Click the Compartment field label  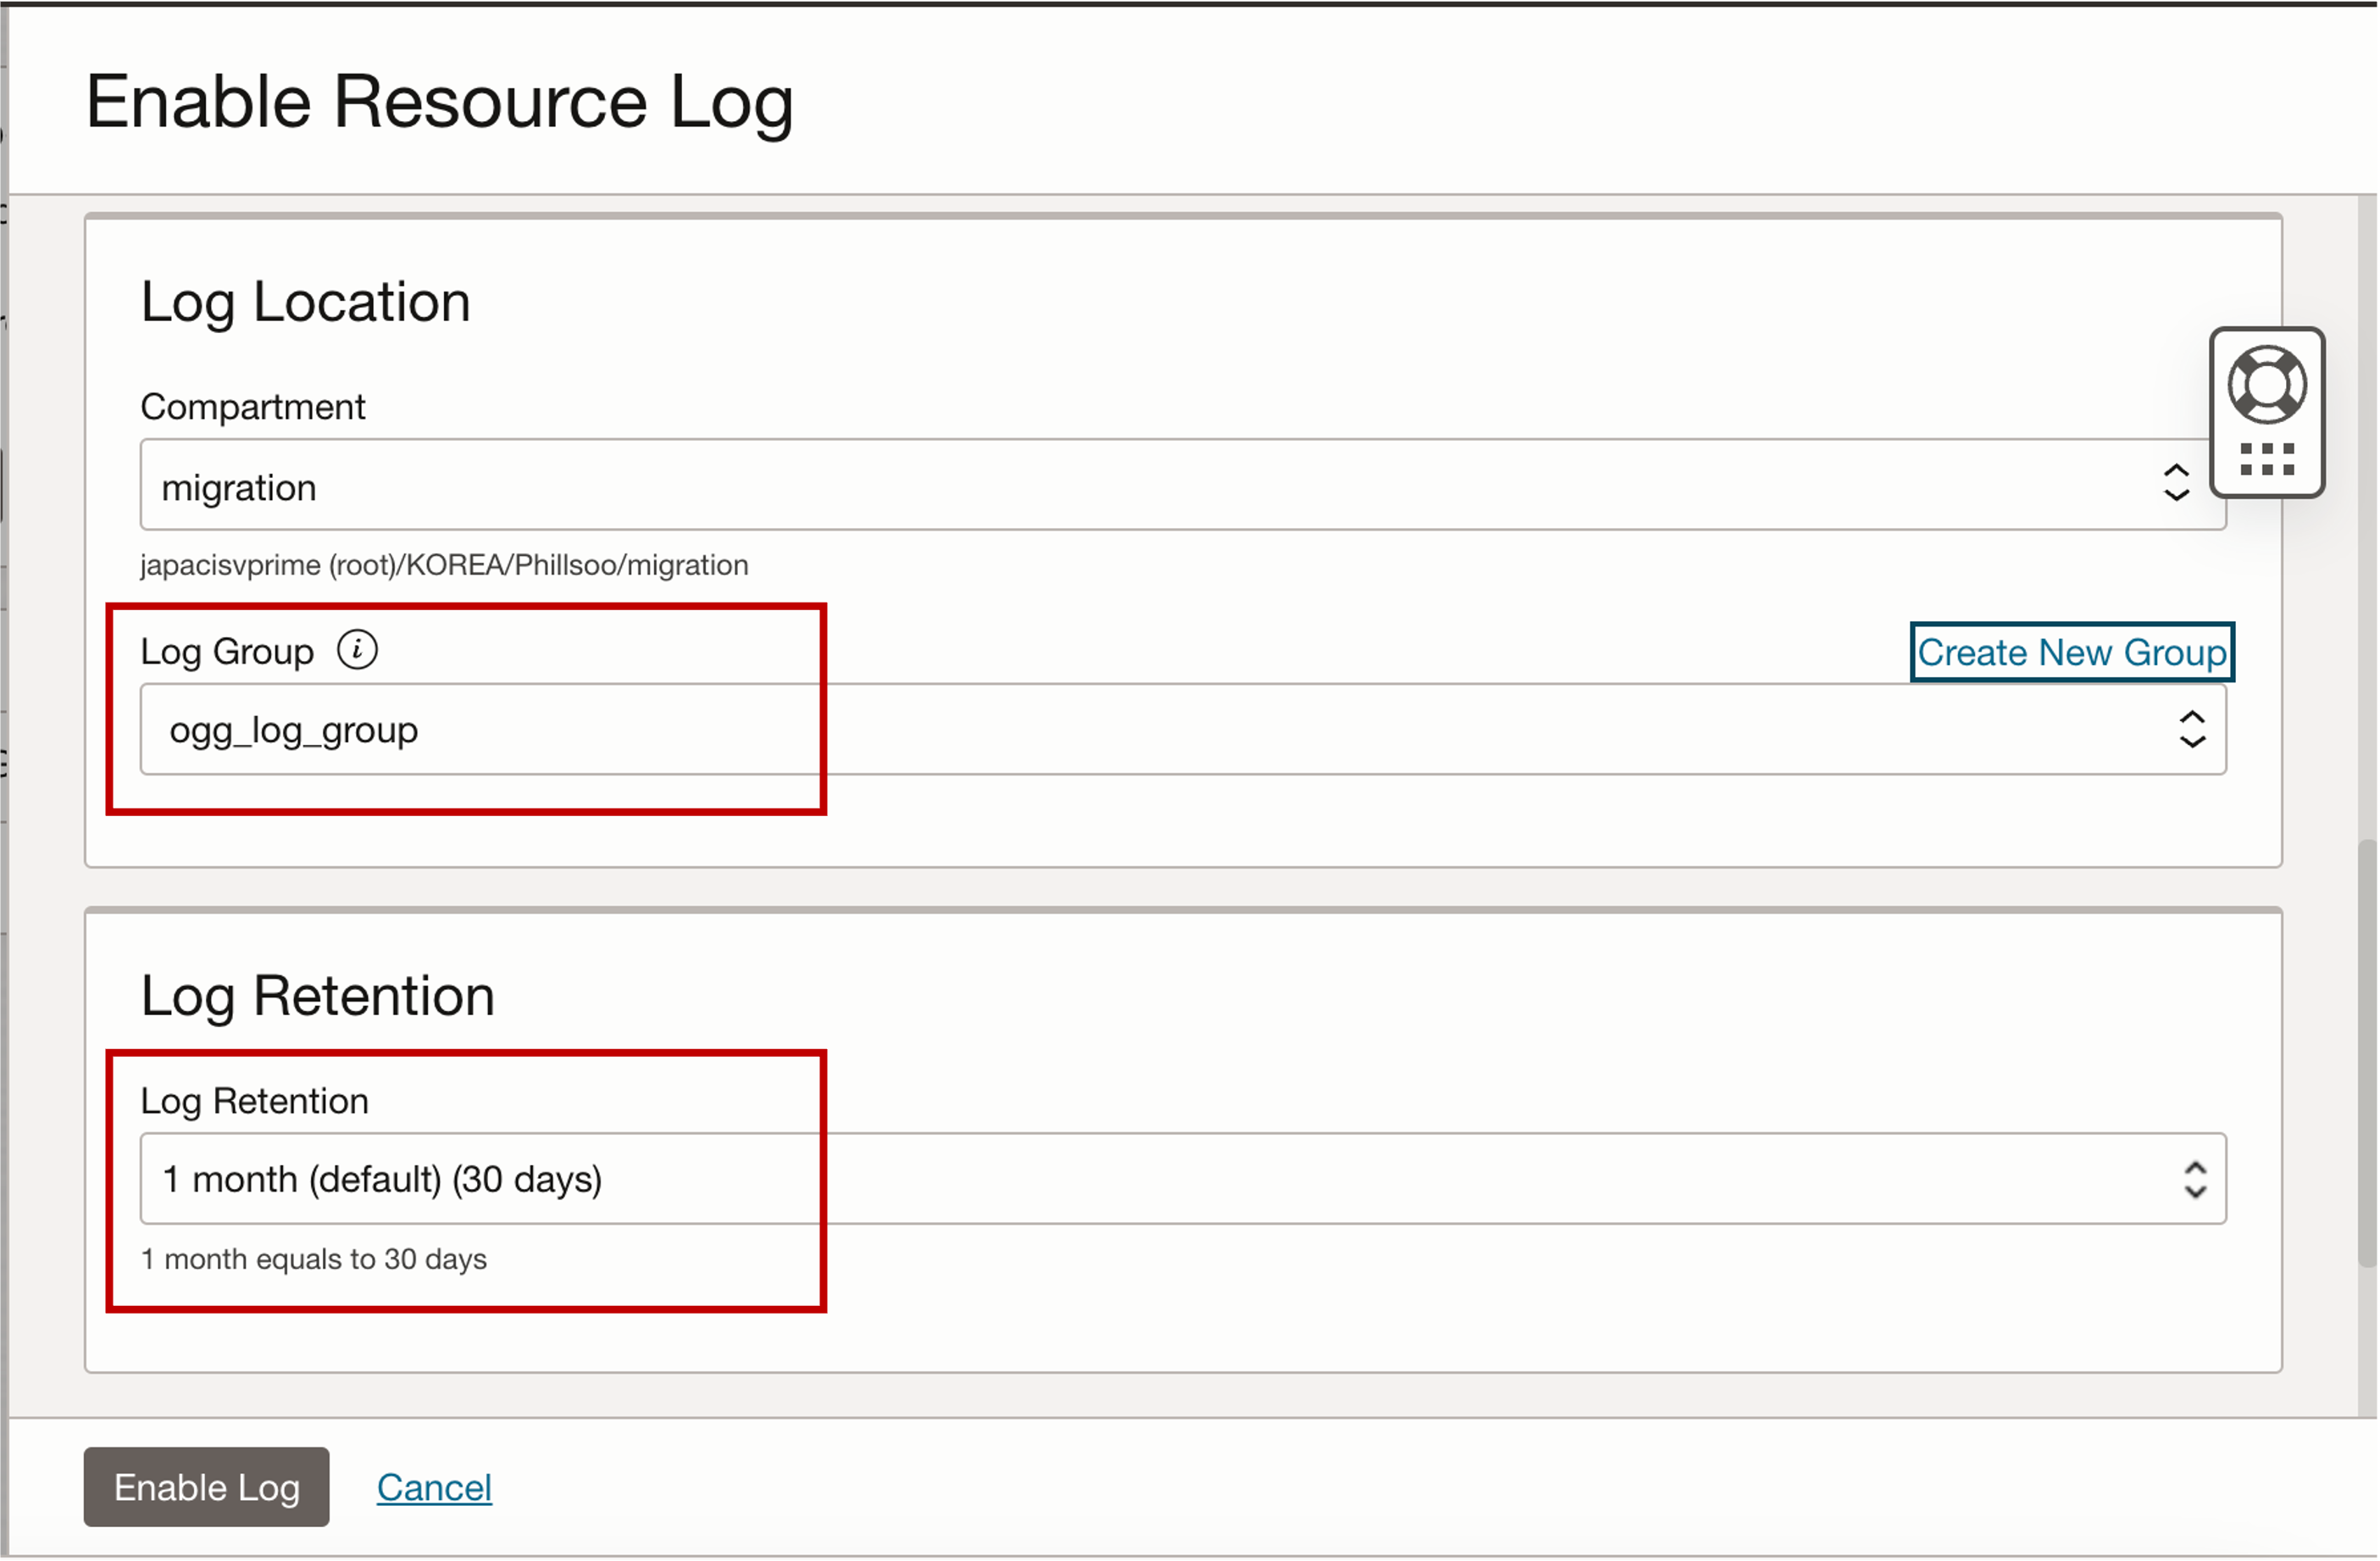[253, 407]
